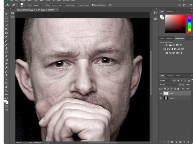Add a Levels adjustment
This screenshot has height=144, width=193.
click(x=170, y=45)
